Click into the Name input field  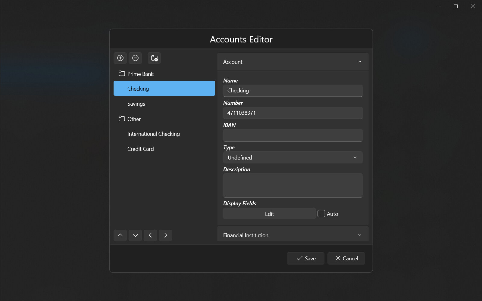[x=293, y=91]
